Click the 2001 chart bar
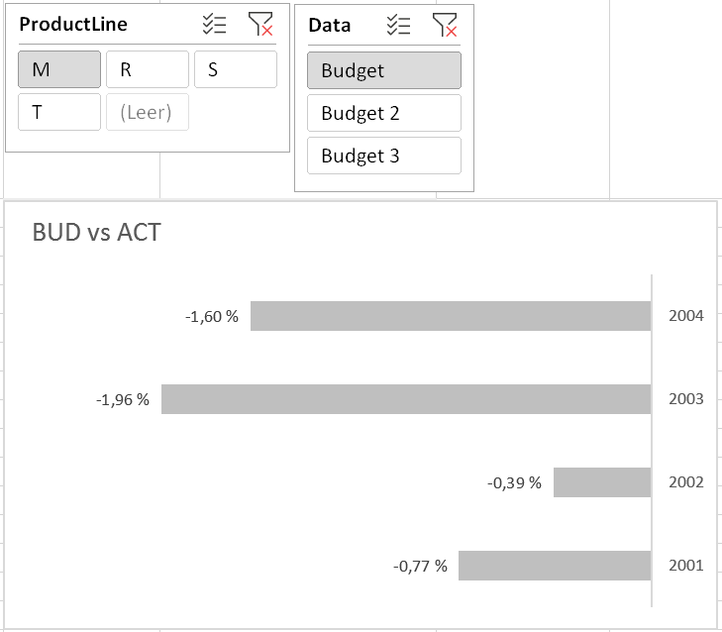 pos(555,567)
